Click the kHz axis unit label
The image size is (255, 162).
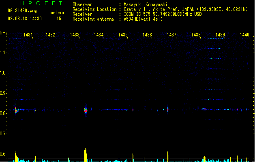tap(4, 33)
